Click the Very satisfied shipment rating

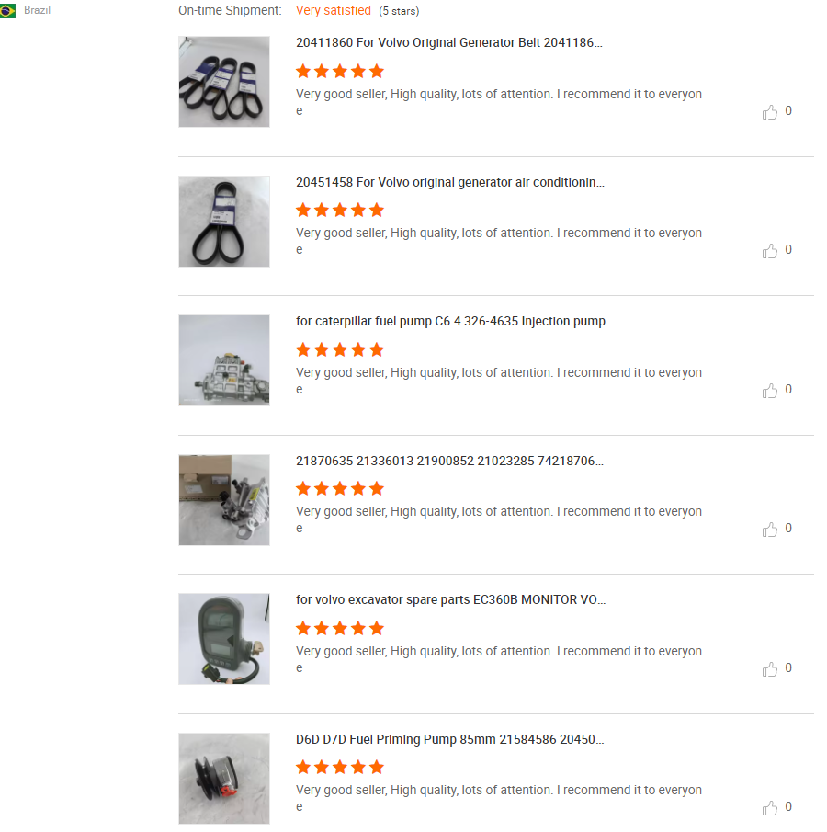pyautogui.click(x=334, y=11)
